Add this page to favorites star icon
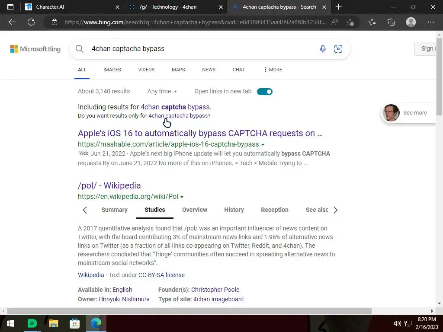443x332 pixels. click(350, 22)
